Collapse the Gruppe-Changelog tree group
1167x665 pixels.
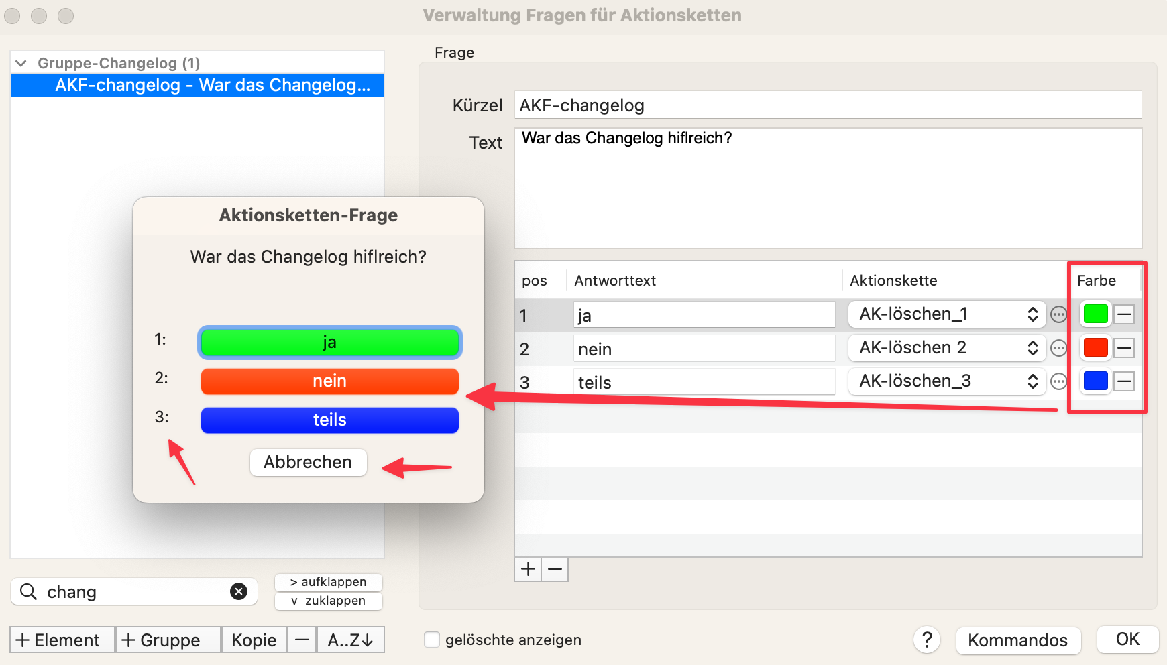(x=21, y=63)
